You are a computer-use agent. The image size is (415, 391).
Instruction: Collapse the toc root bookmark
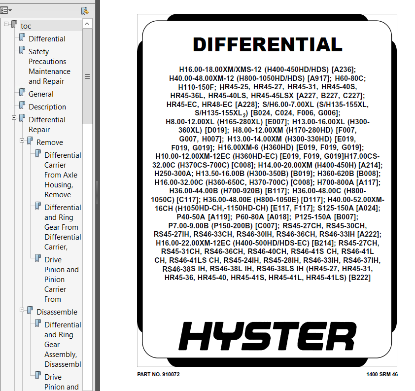6,24
